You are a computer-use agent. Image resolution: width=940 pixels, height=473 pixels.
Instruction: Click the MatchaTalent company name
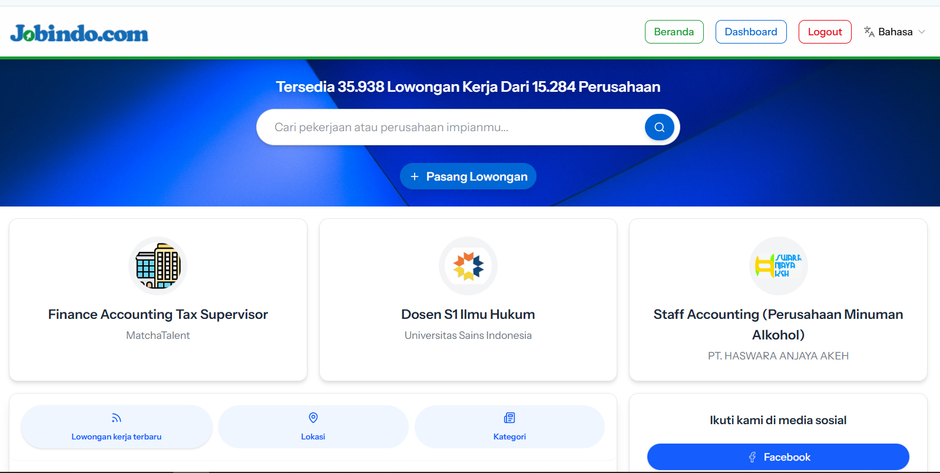[x=158, y=335]
